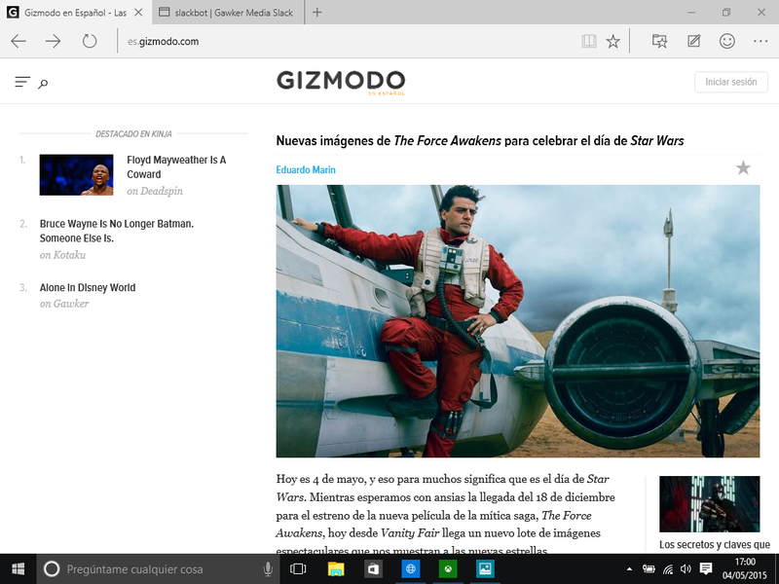Show hidden system tray icons
Viewport: 779px width, 584px height.
629,569
